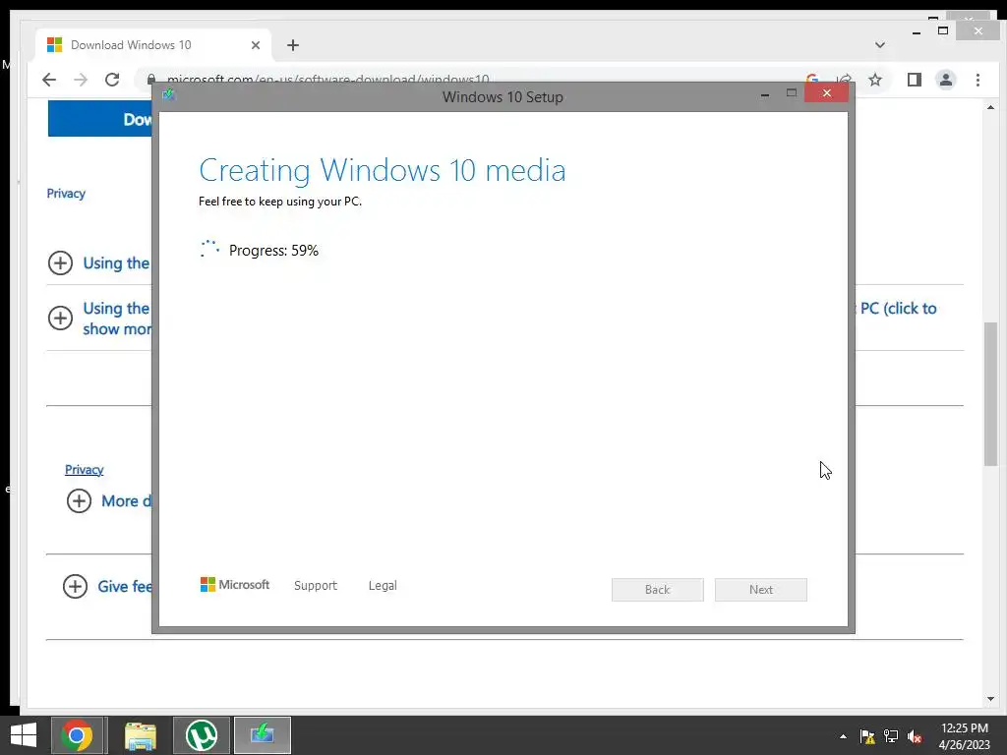This screenshot has width=1007, height=755.
Task: Expand the 'Give fee...' feedback section
Action: click(x=75, y=586)
